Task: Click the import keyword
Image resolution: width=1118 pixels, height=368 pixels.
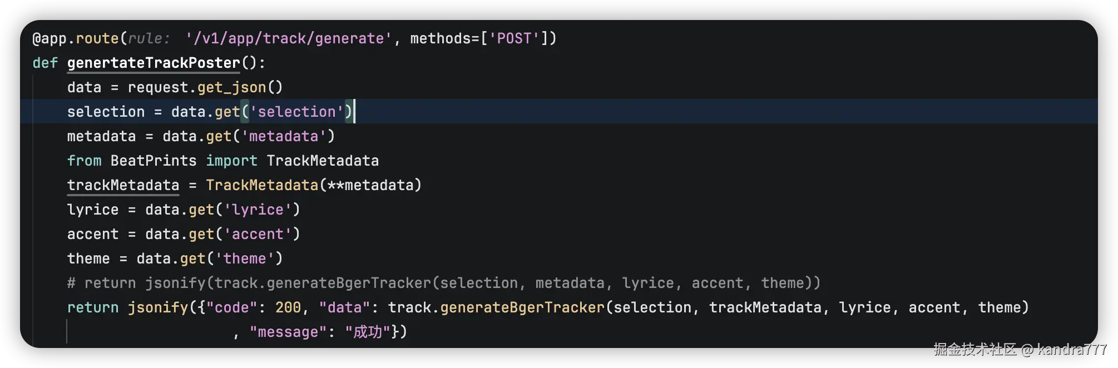Action: tap(231, 161)
